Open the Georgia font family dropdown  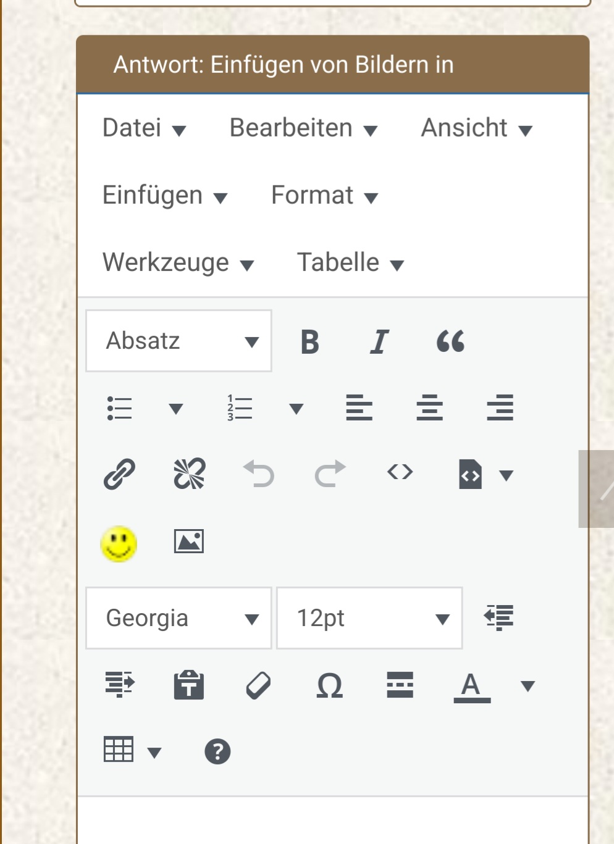[179, 619]
